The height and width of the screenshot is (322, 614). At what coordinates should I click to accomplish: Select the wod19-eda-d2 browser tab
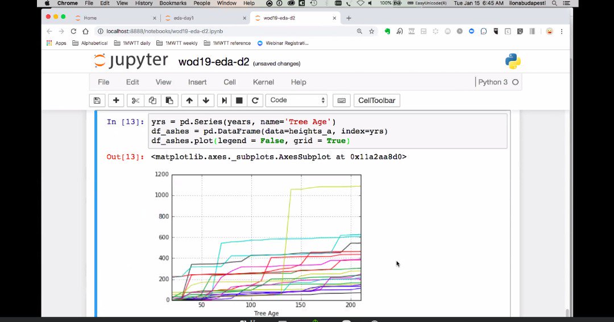pos(294,18)
